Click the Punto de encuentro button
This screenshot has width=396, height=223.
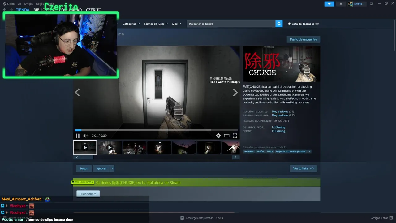point(303,39)
